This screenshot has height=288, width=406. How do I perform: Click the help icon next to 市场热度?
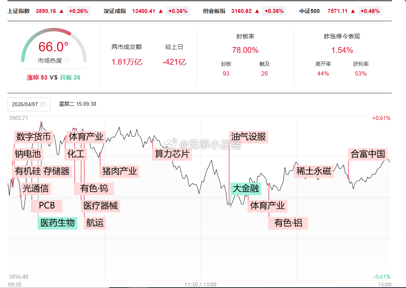point(67,60)
